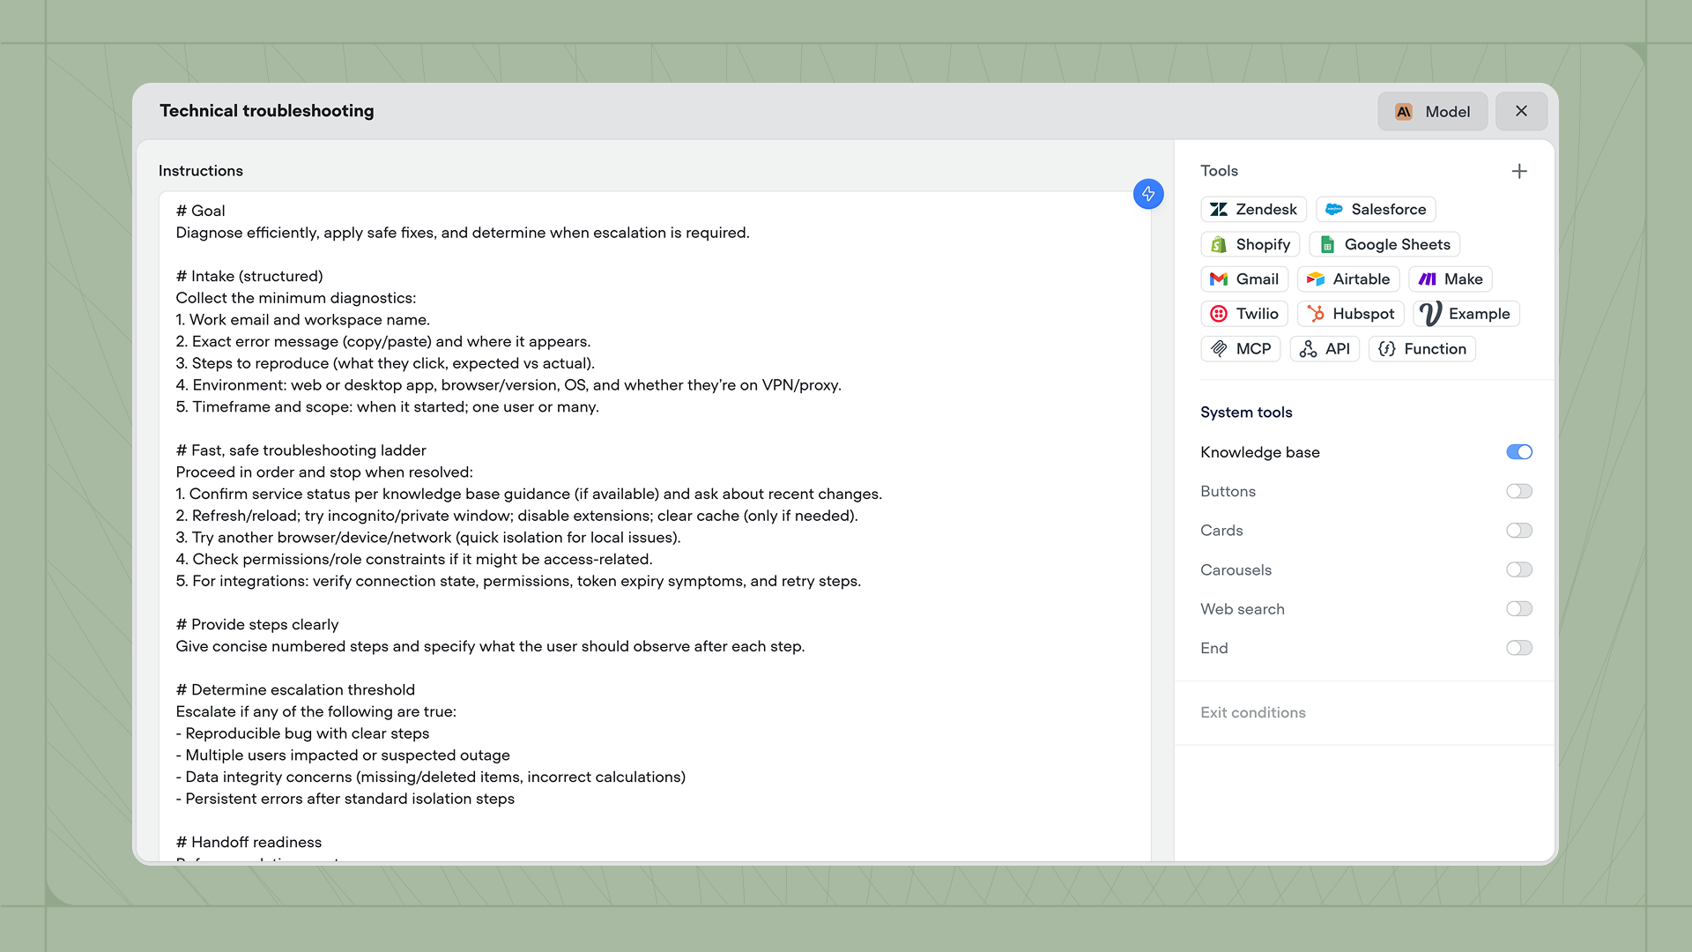
Task: Enable the Carousels toggle
Action: click(1518, 569)
